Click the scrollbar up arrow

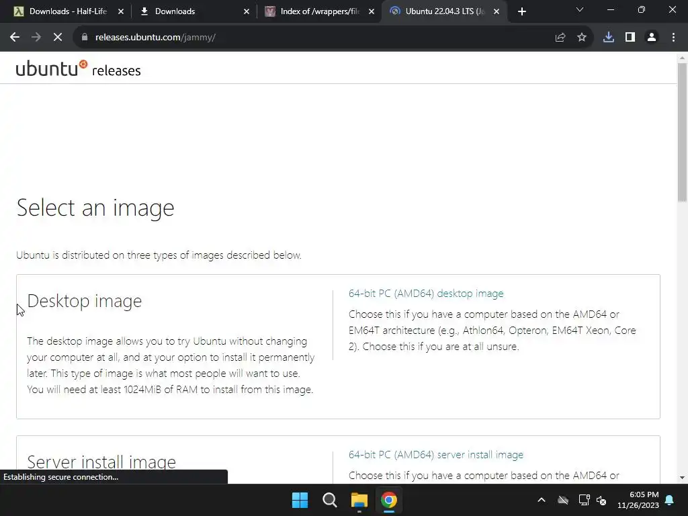click(682, 58)
